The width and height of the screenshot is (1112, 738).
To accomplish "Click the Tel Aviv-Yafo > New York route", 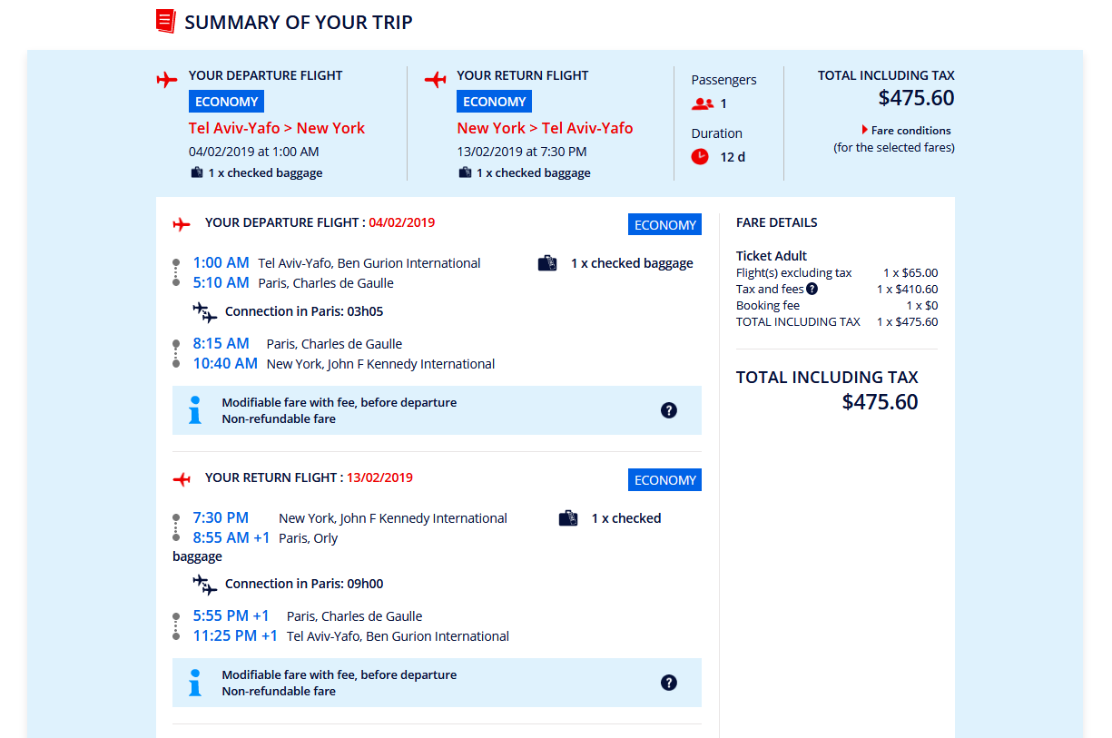I will (277, 128).
